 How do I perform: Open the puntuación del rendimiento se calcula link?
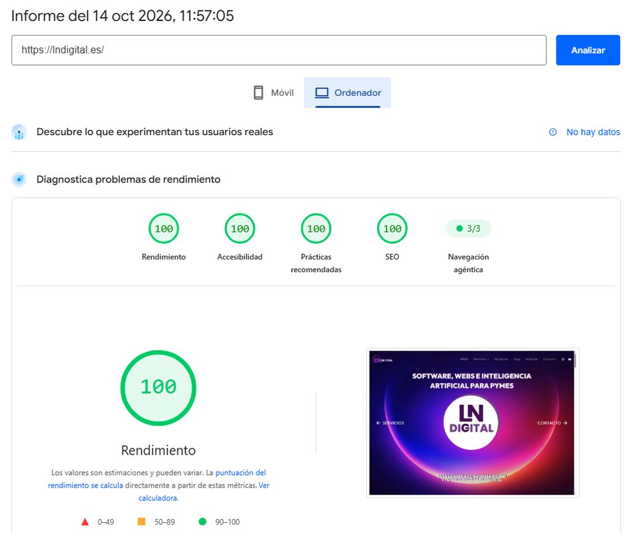point(157,479)
